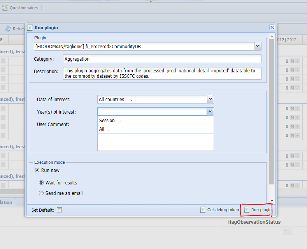Select the Run now radio button
The width and height of the screenshot is (307, 249).
coord(37,170)
